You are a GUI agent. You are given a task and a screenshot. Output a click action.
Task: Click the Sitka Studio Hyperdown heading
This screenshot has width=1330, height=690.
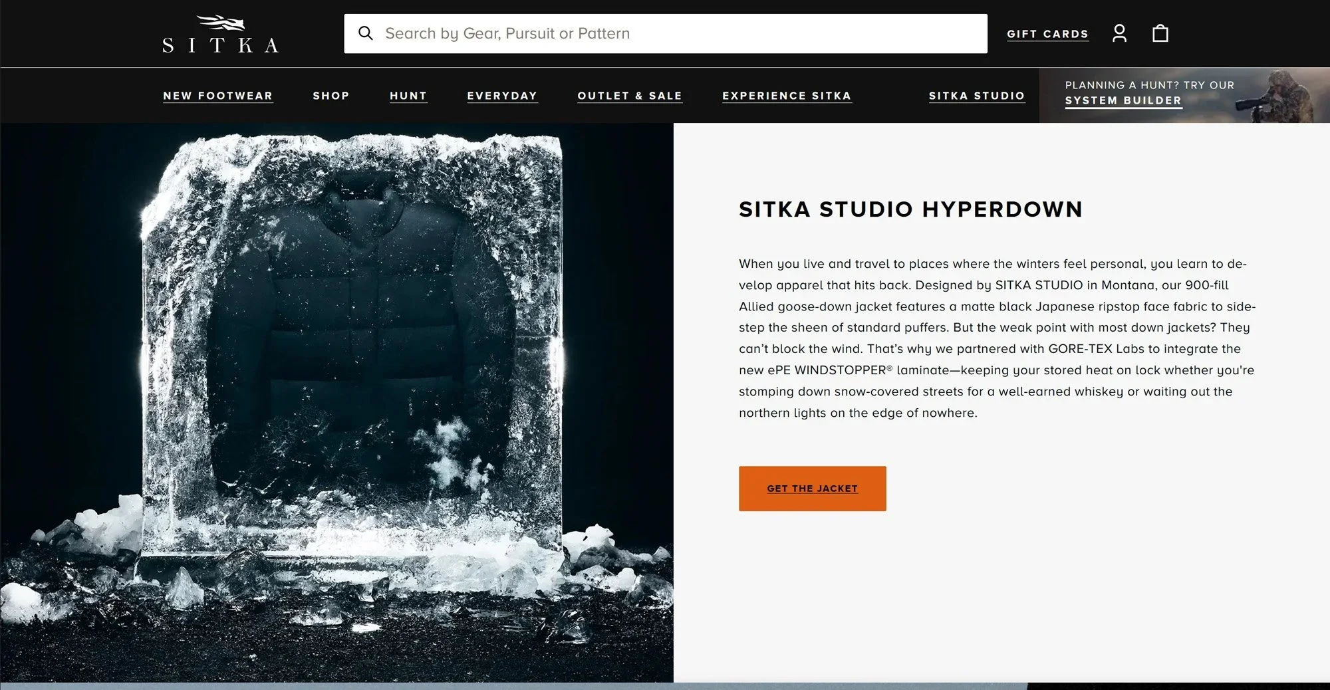tap(910, 209)
